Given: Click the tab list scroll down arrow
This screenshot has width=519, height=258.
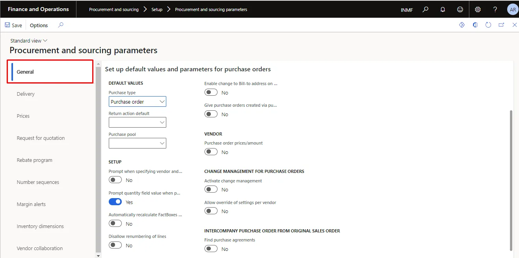Looking at the screenshot, I should coord(98,256).
